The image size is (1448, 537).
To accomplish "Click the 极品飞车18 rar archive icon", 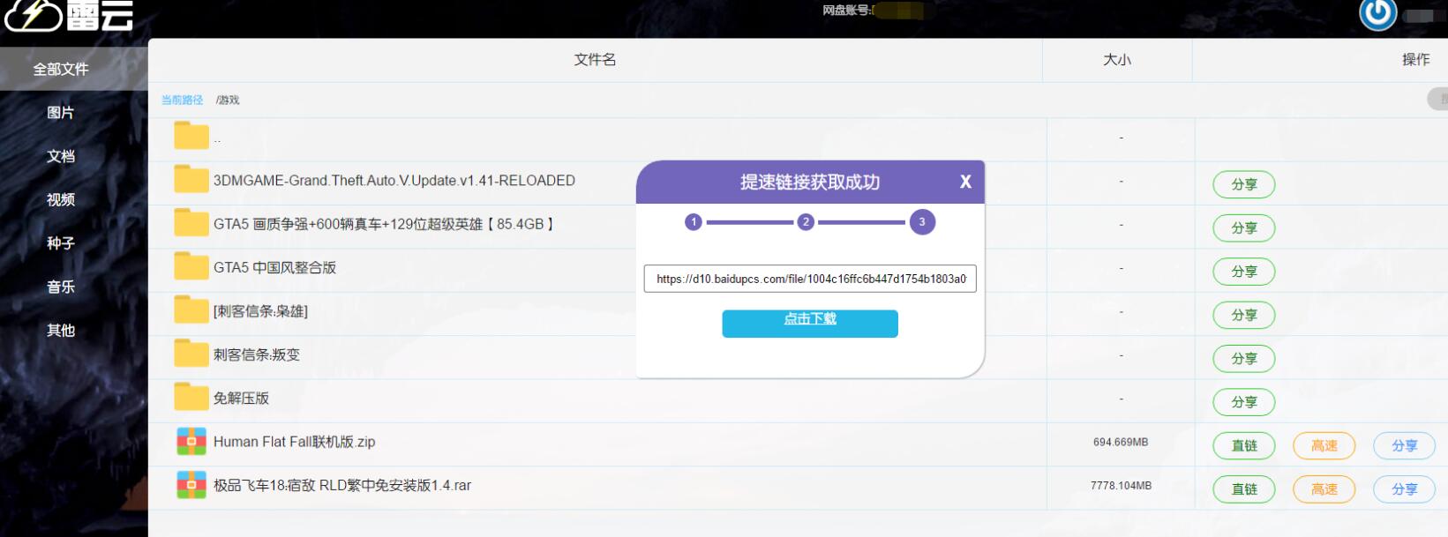I will click(191, 485).
